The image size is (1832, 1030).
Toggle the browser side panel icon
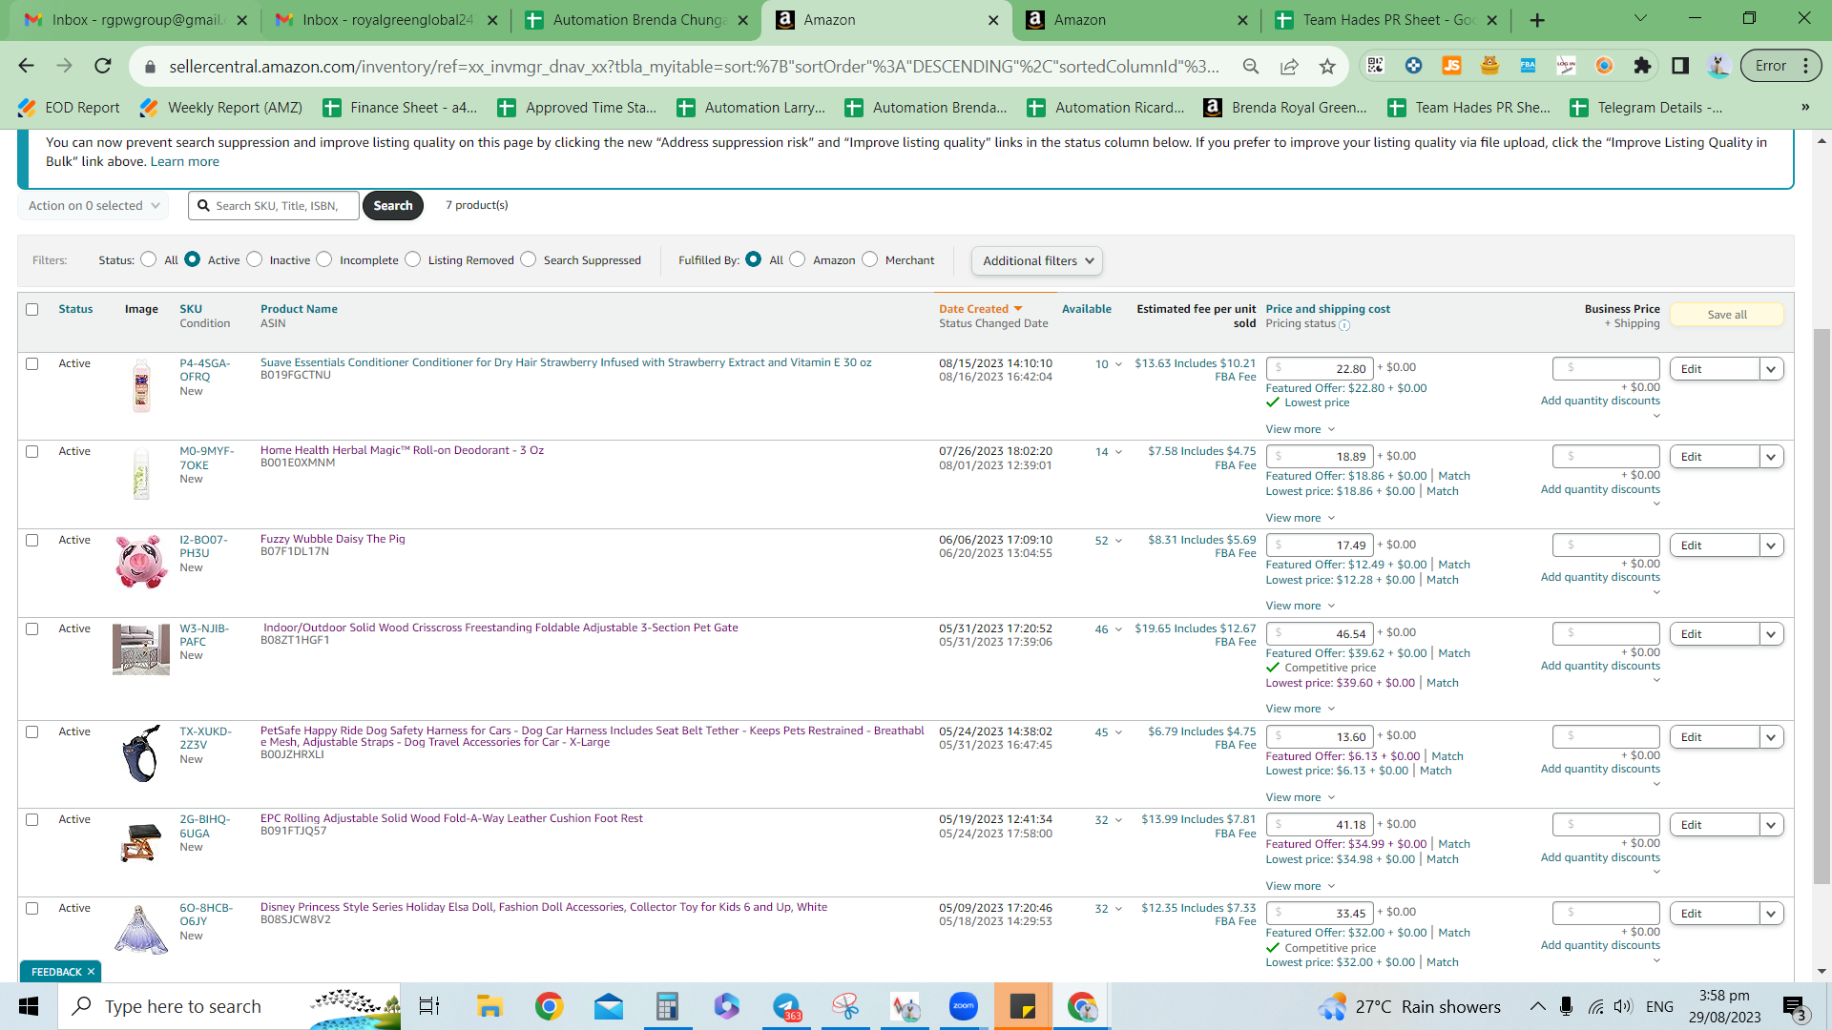coord(1680,66)
